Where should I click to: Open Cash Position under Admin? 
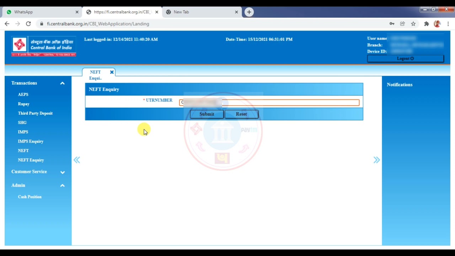[30, 197]
